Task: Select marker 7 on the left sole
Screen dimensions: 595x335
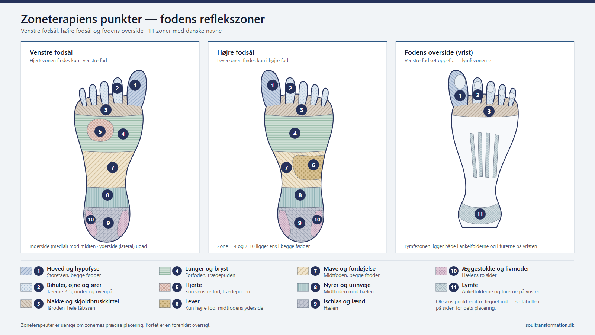Action: point(113,167)
